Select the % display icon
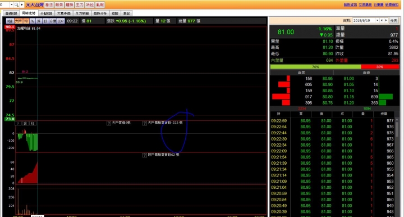The height and width of the screenshot is (217, 404). tap(33, 21)
